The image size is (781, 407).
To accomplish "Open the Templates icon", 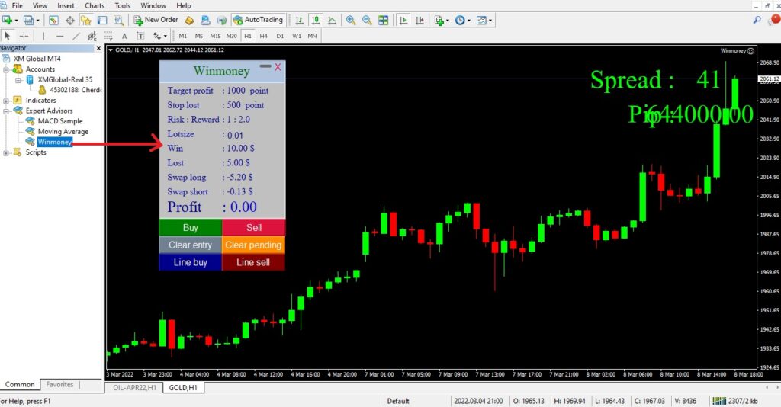I will point(481,20).
